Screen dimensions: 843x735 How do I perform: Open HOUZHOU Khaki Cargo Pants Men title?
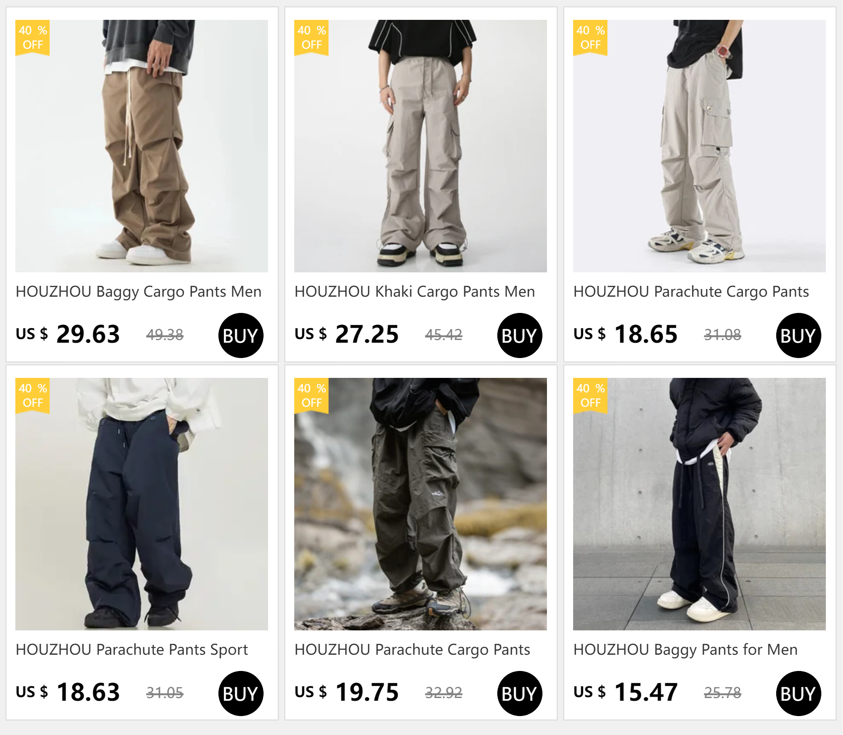point(415,292)
